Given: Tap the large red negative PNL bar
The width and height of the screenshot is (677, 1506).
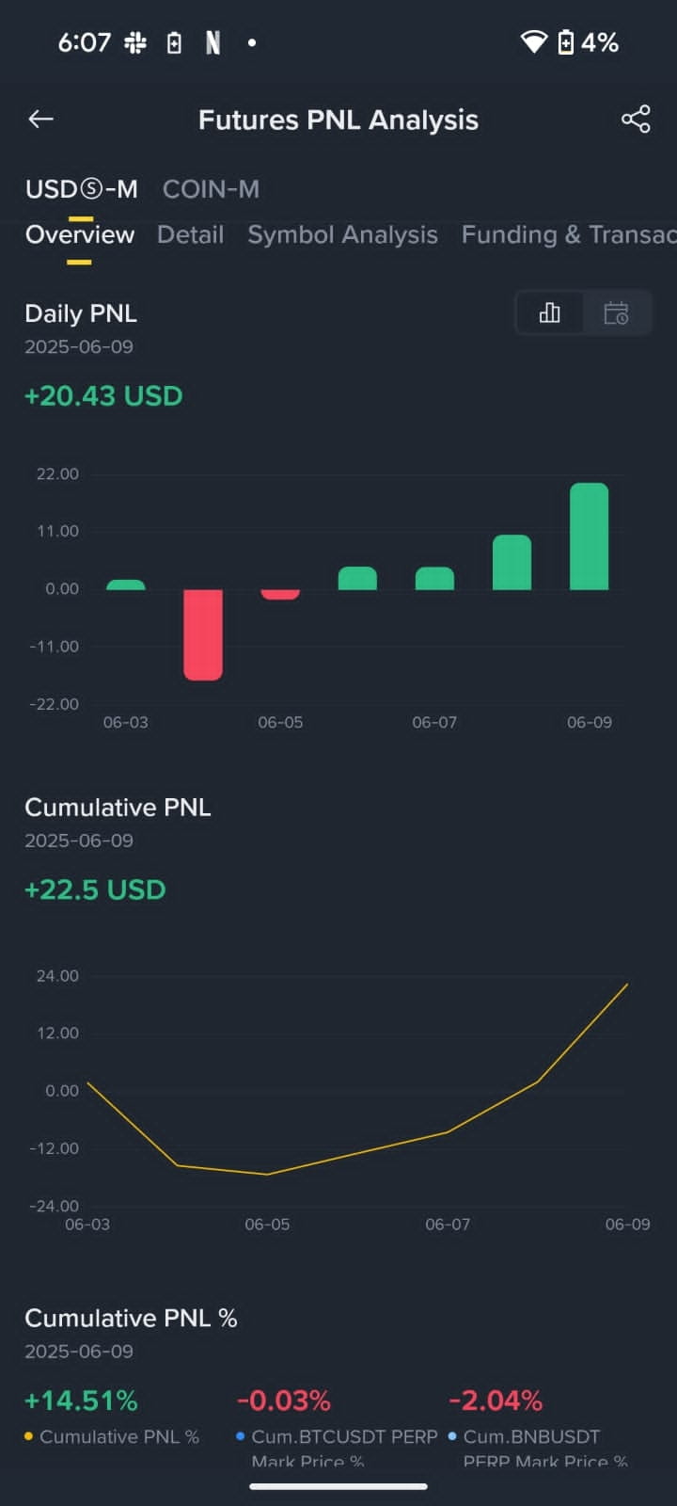Looking at the screenshot, I should coord(203,634).
